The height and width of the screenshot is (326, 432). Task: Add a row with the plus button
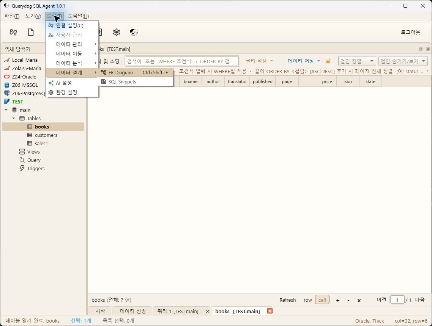[x=338, y=301]
